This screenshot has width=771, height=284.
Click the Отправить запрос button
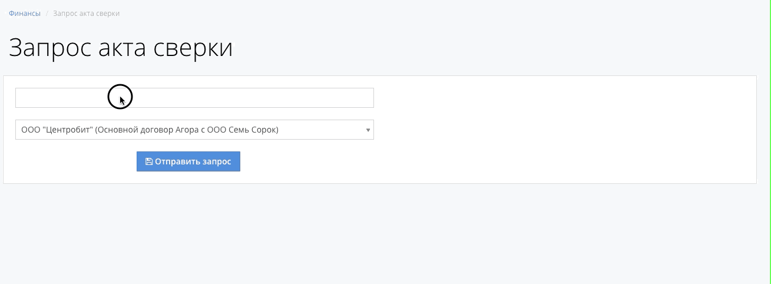point(188,161)
